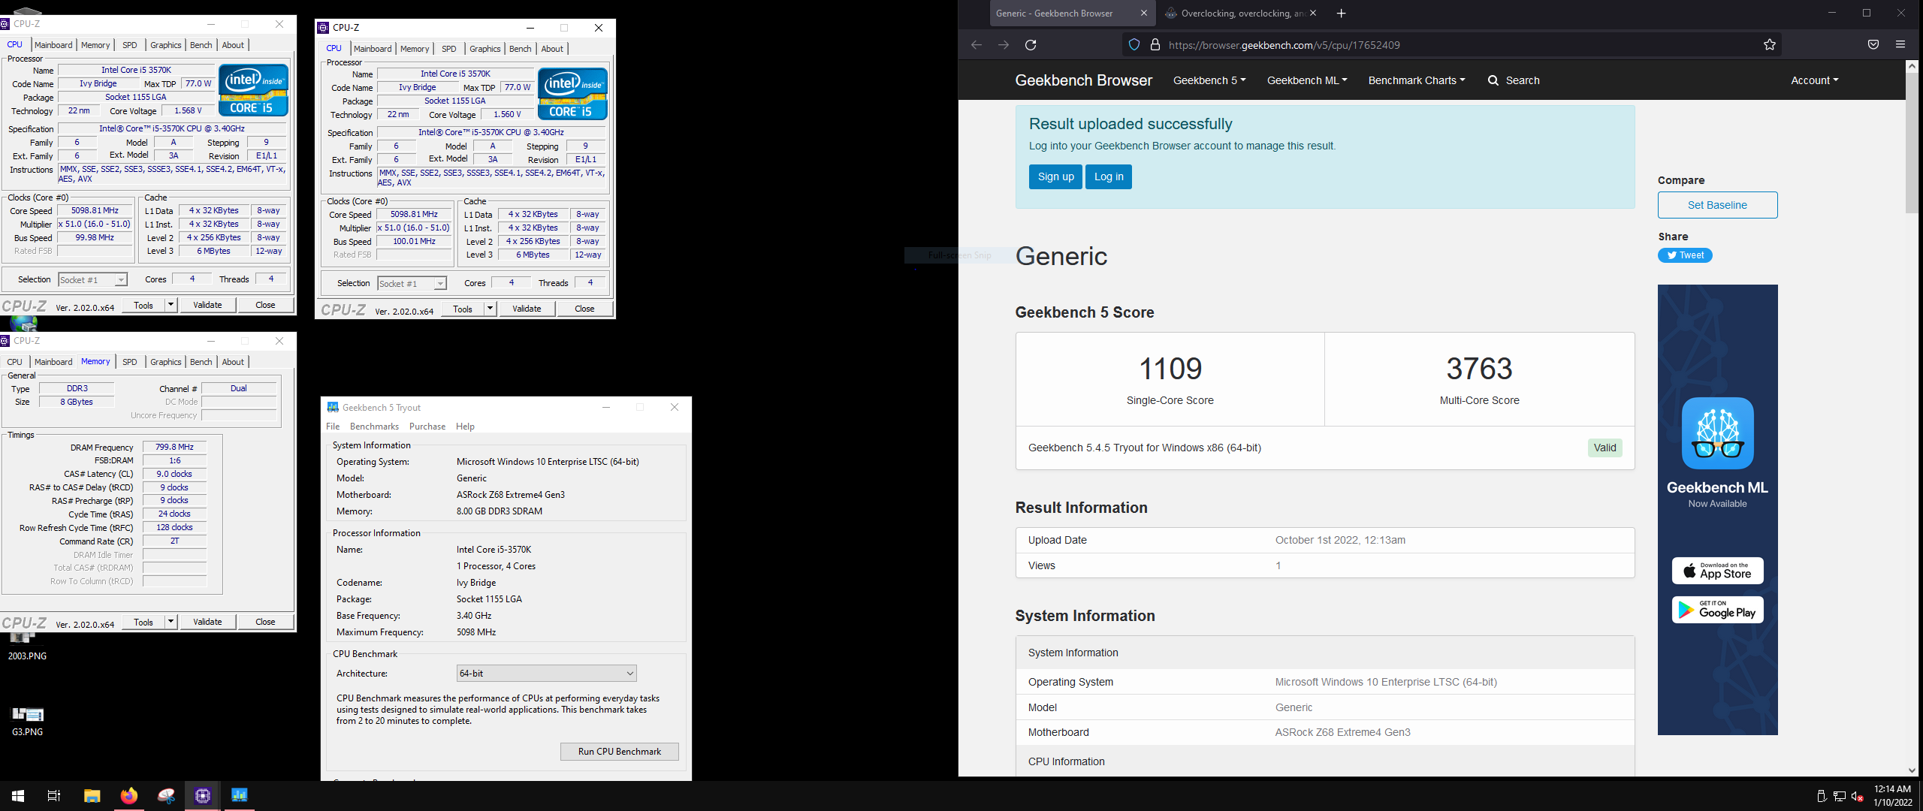Open a new browser tab with plus icon
Screen dimensions: 1923x811
(1342, 14)
